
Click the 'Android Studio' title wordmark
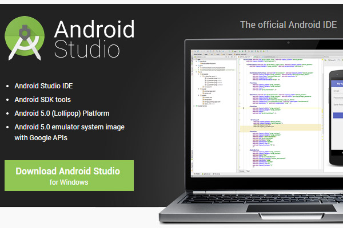pos(94,39)
